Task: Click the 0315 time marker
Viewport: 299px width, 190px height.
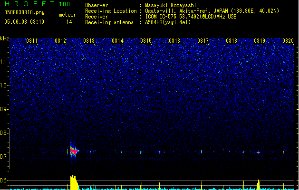Action: coord(146,41)
